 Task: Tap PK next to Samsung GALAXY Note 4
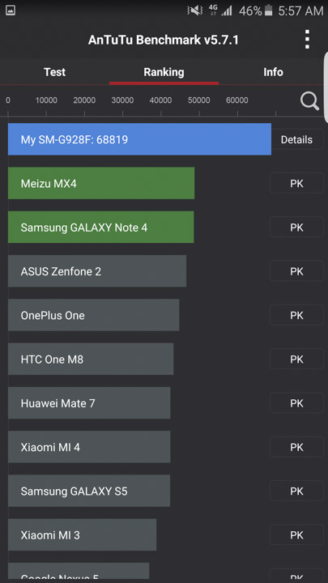(296, 228)
